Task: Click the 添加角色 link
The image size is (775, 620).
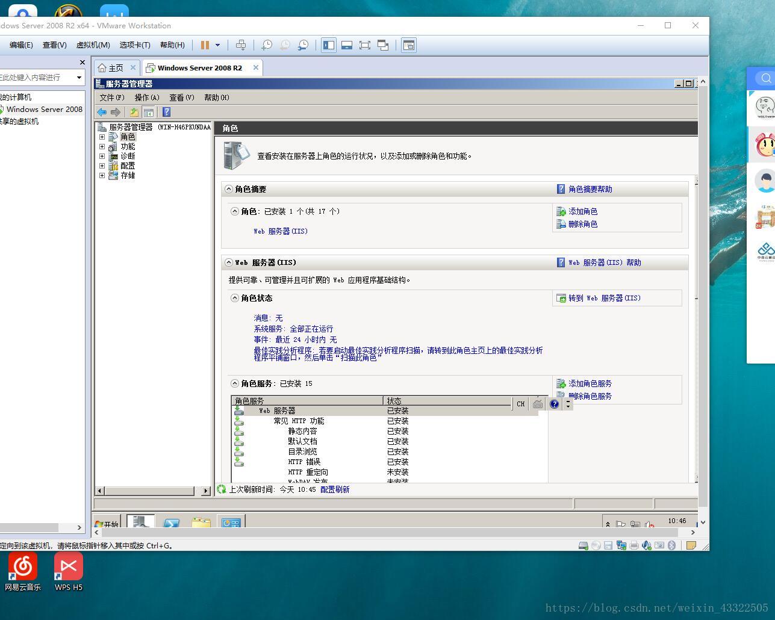Action: 583,211
